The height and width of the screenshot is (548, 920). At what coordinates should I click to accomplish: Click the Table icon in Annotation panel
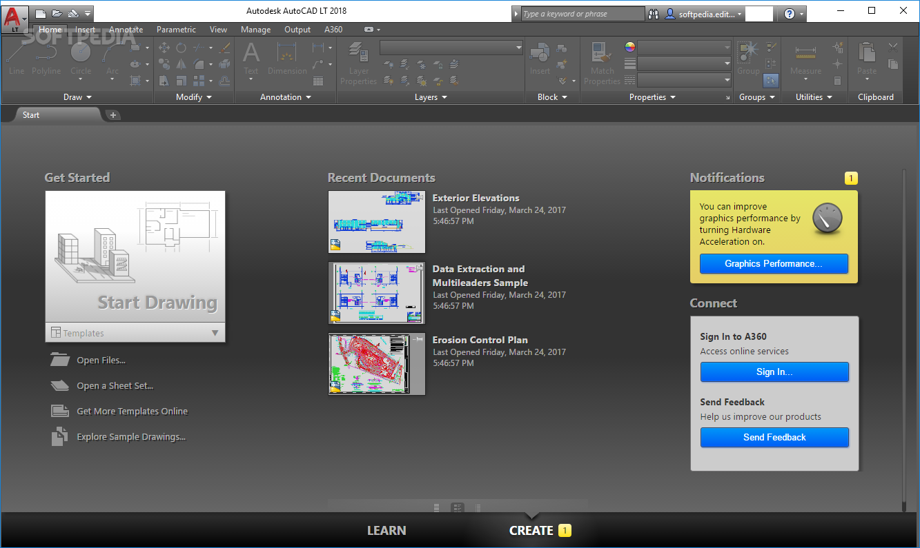pos(318,81)
